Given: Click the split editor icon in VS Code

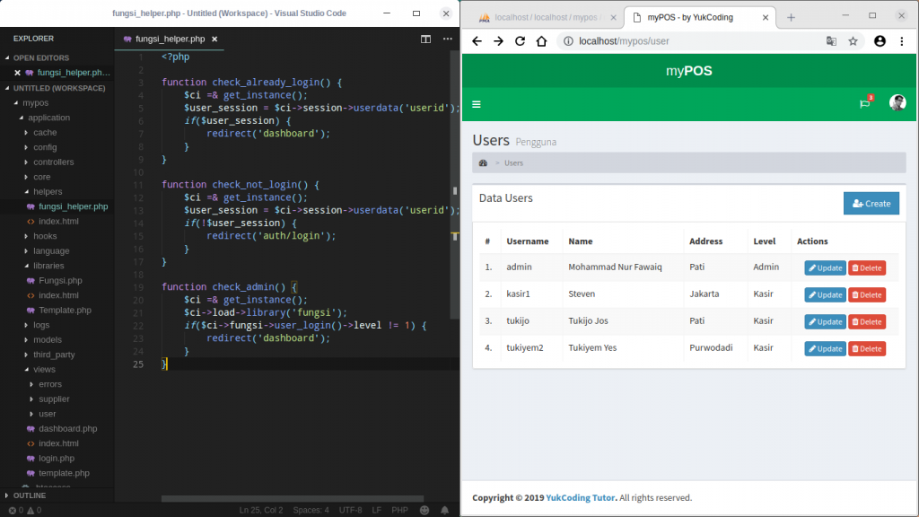Looking at the screenshot, I should point(425,39).
